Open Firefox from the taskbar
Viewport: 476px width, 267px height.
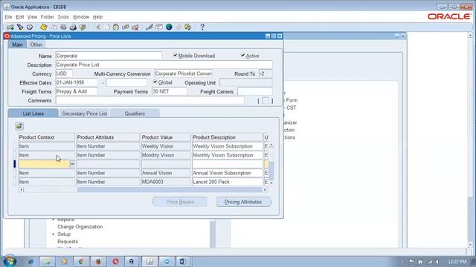pos(98,261)
